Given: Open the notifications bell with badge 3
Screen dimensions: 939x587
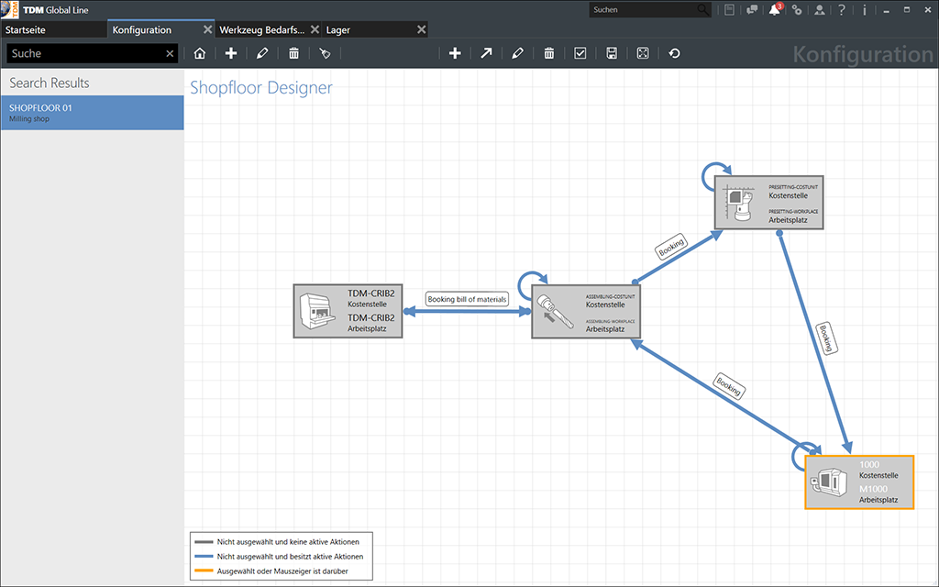Looking at the screenshot, I should coord(775,9).
